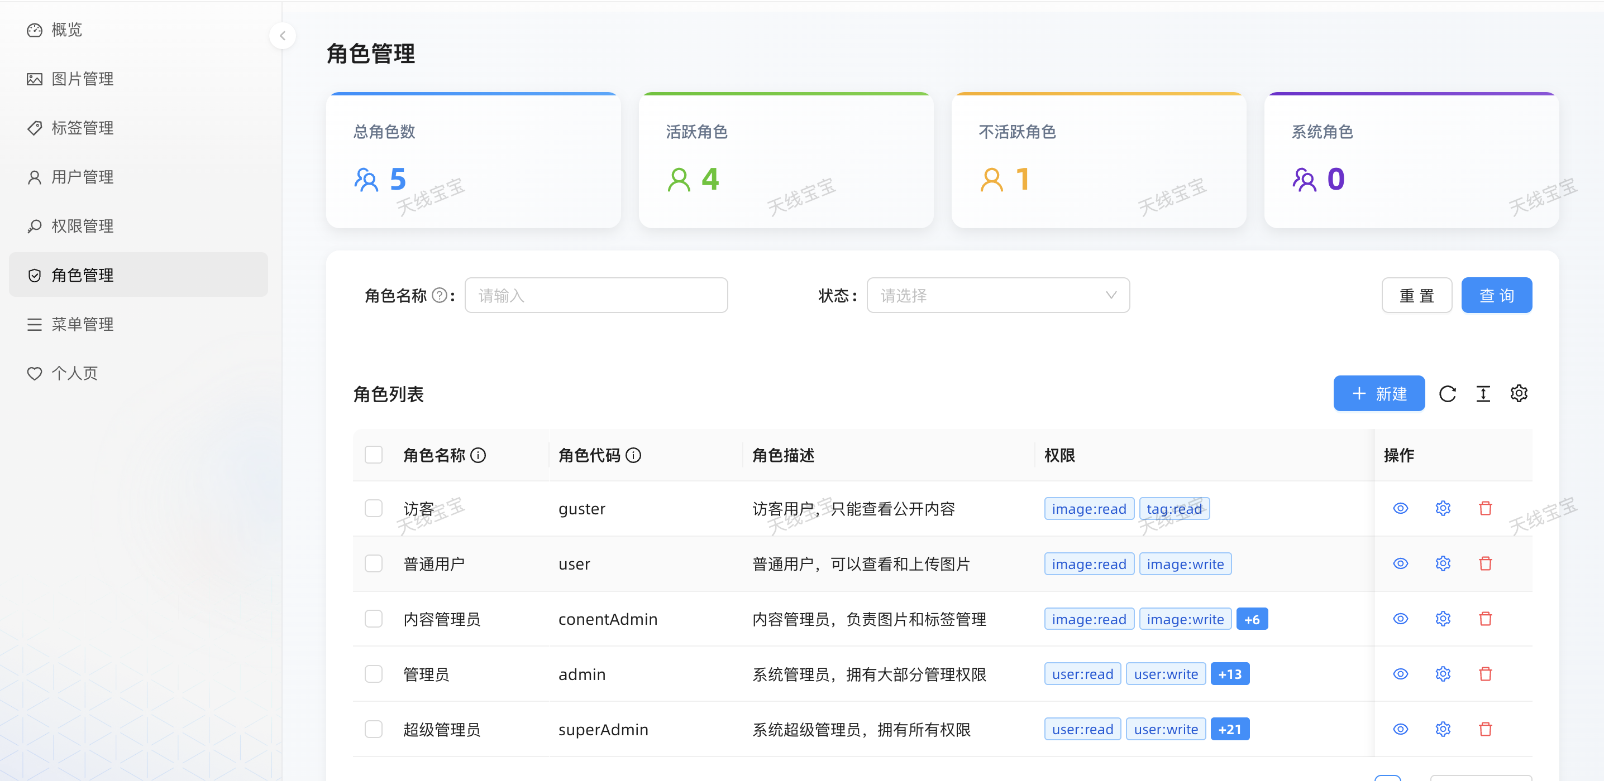The image size is (1604, 781).
Task: Delete the 超级管理员 role via trash icon
Action: (x=1485, y=729)
